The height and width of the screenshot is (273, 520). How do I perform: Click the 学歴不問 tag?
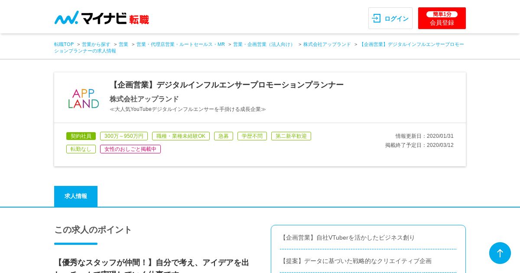pos(252,136)
